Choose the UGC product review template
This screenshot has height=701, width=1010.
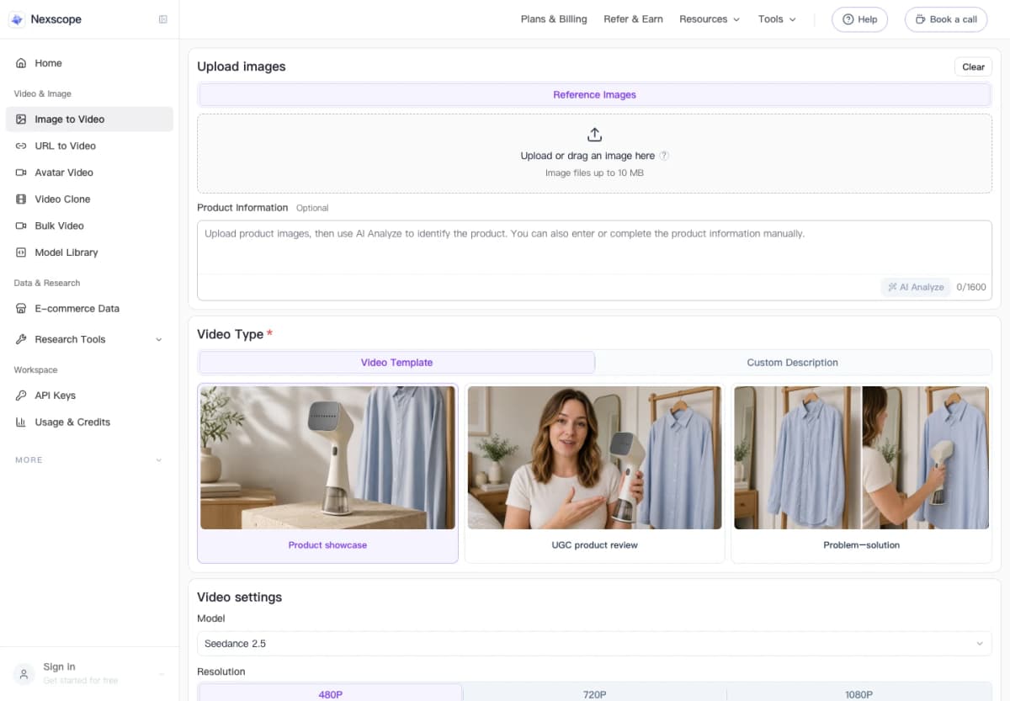click(x=594, y=473)
